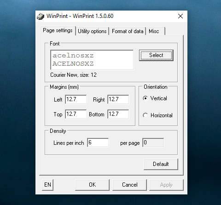Dismiss dialog with the Cancel button
The image size is (221, 205).
point(130,185)
